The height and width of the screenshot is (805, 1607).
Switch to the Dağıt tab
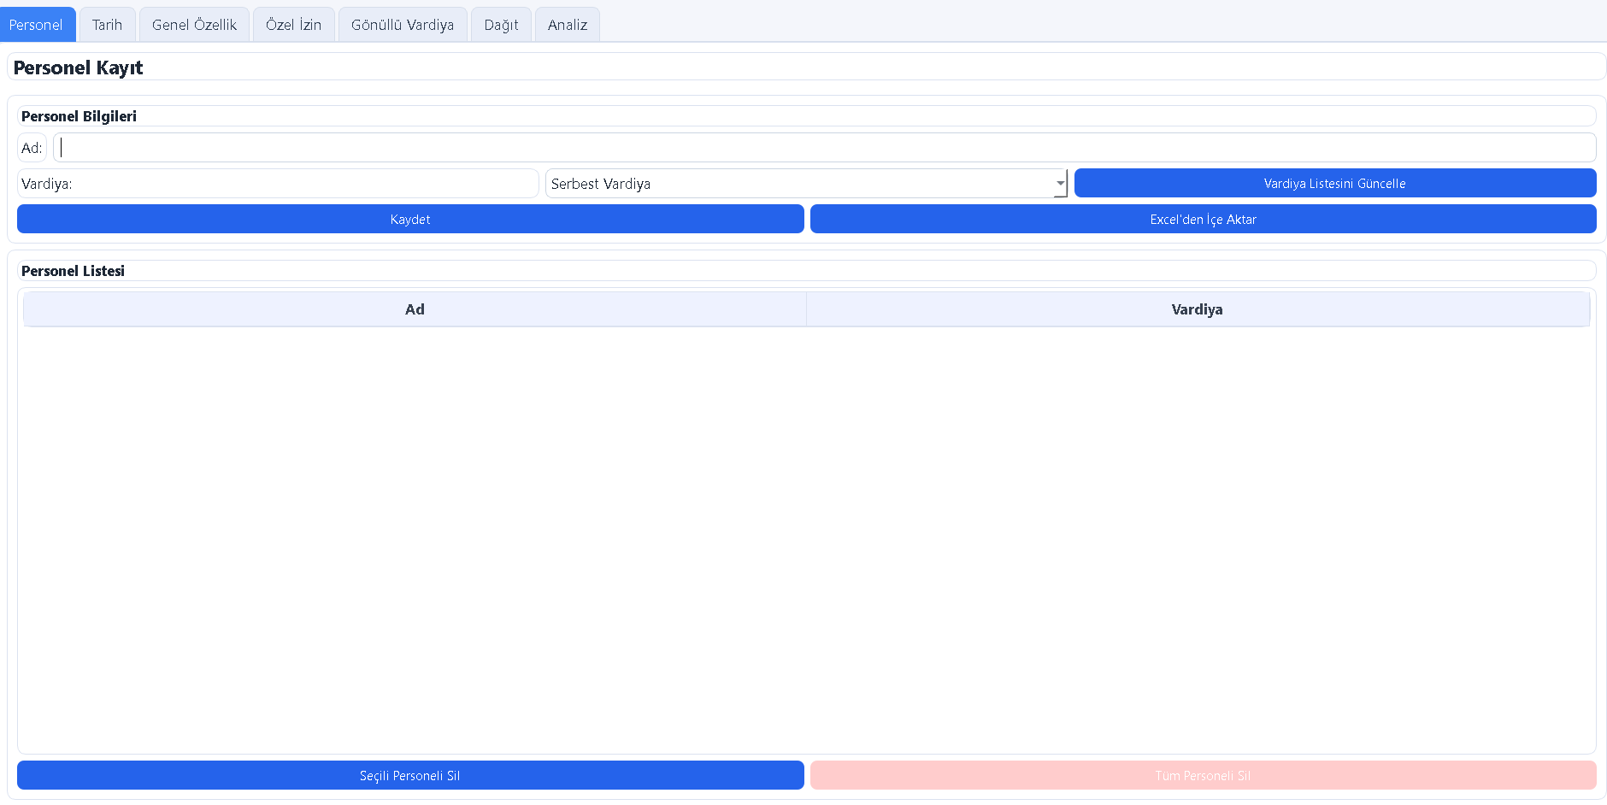click(x=501, y=25)
